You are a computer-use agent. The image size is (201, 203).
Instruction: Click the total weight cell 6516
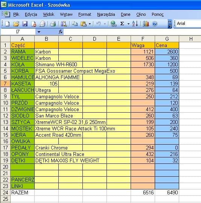pyautogui.click(x=143, y=192)
